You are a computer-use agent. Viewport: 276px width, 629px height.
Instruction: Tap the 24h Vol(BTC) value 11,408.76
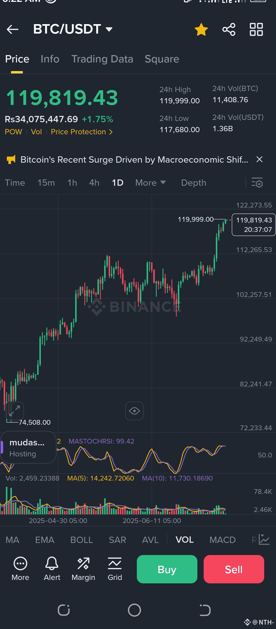(x=230, y=100)
